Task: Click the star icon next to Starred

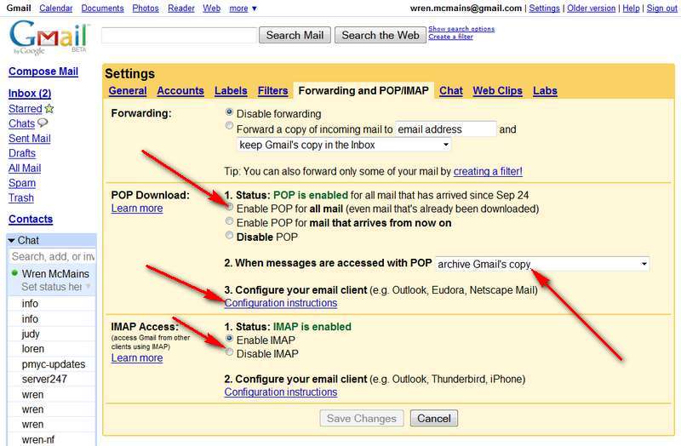Action: 49,109
